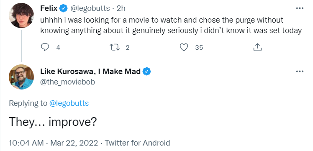The height and width of the screenshot is (151, 313).
Task: Open more options on the_moviebob's reply
Action: click(300, 72)
